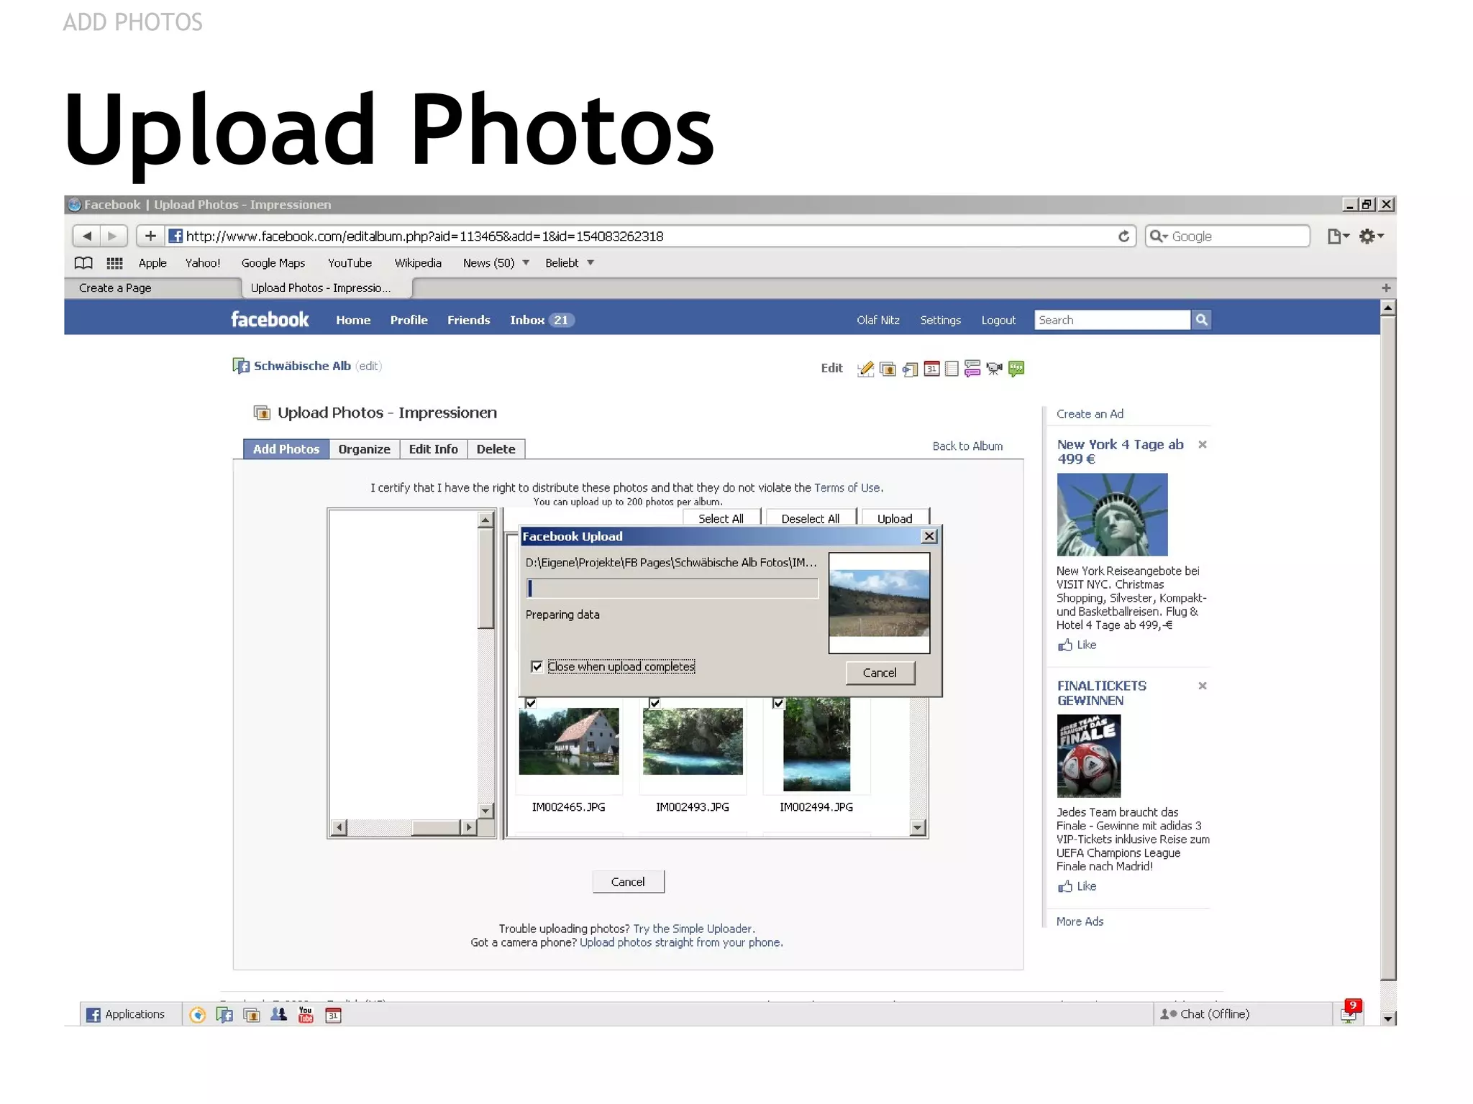The image size is (1473, 1104).
Task: Open the Photos icon next to Edit
Action: tap(888, 369)
